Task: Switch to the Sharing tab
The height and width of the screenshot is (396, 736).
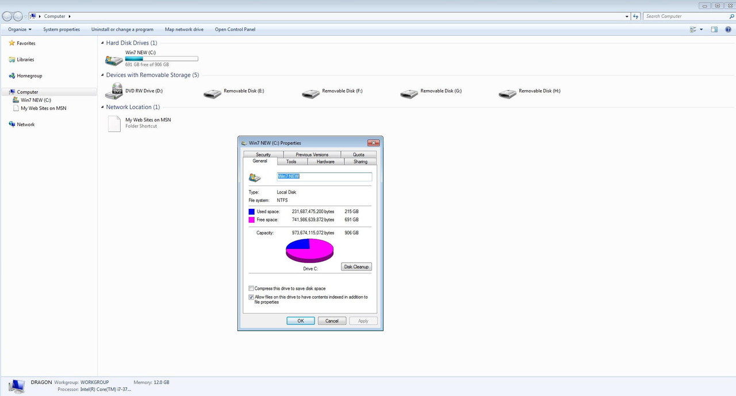Action: (x=361, y=162)
